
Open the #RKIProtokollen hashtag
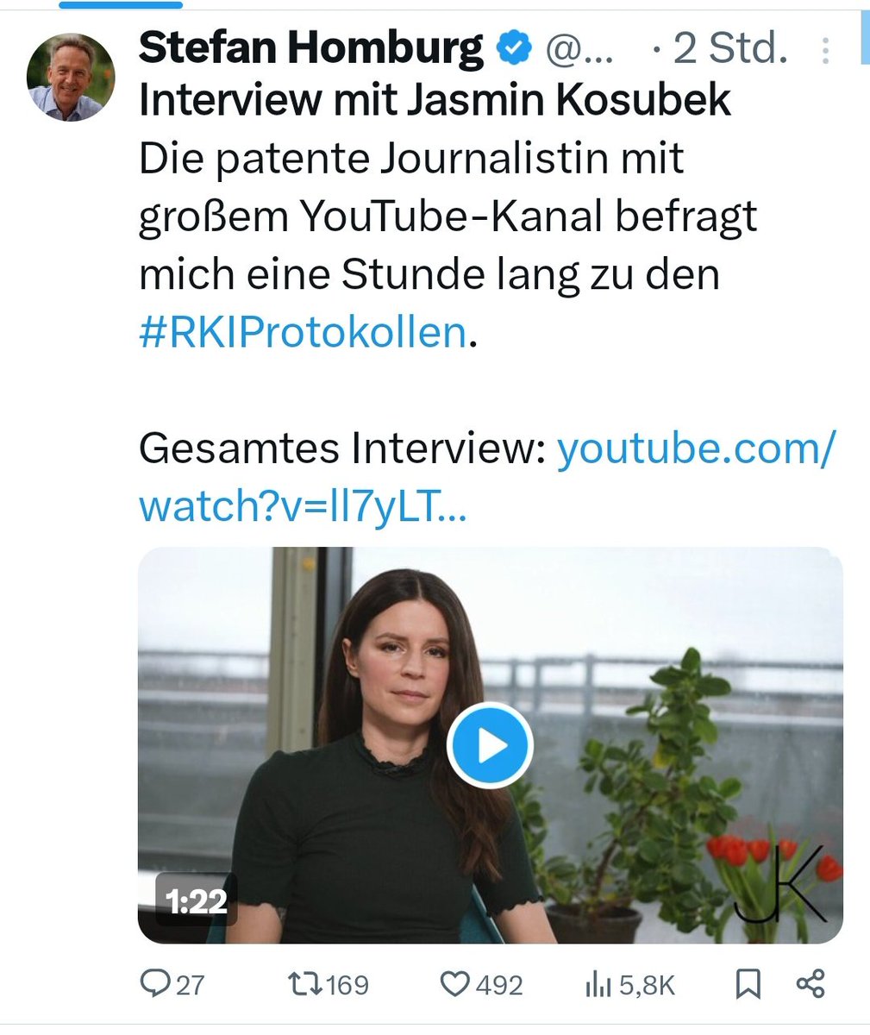tap(303, 333)
